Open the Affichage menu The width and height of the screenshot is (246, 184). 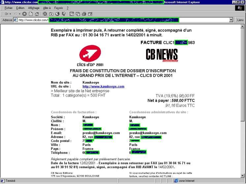[x=34, y=8]
